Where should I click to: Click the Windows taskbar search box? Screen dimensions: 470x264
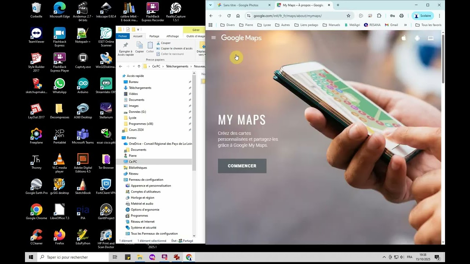click(x=74, y=257)
